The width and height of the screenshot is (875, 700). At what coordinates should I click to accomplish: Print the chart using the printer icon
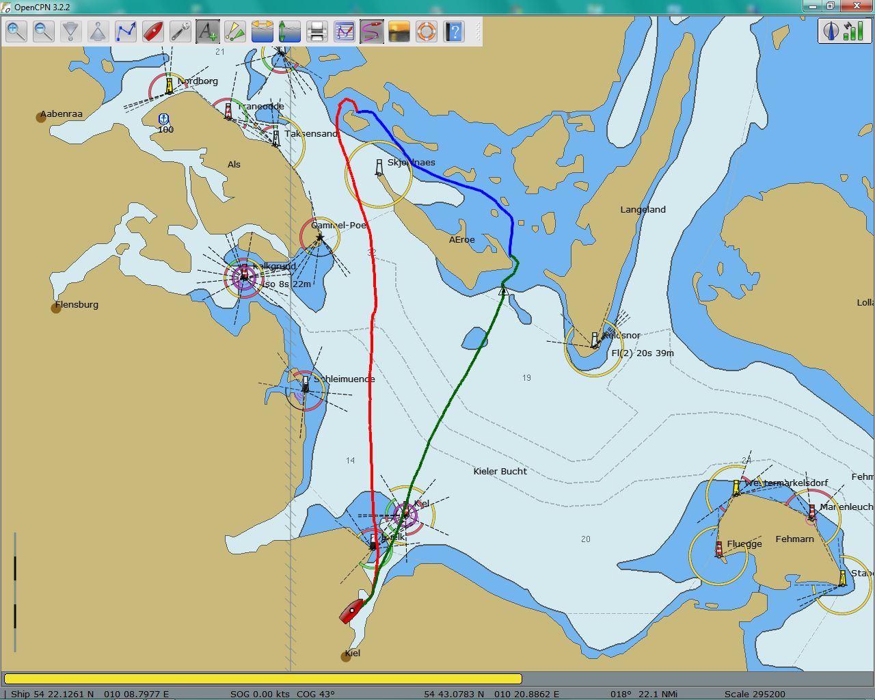coord(317,31)
